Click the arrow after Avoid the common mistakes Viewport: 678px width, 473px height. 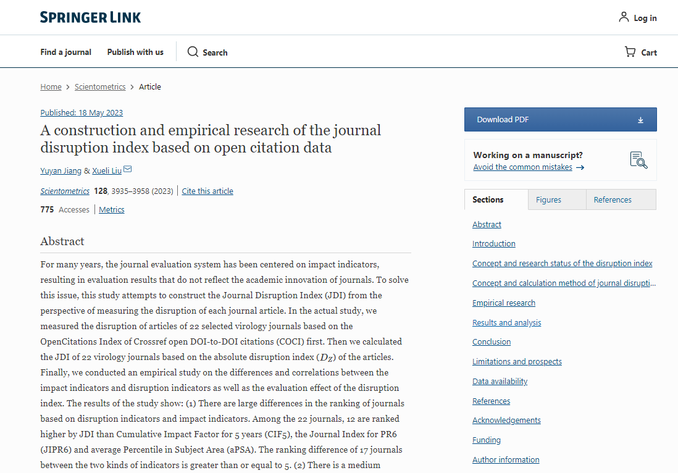pyautogui.click(x=580, y=167)
